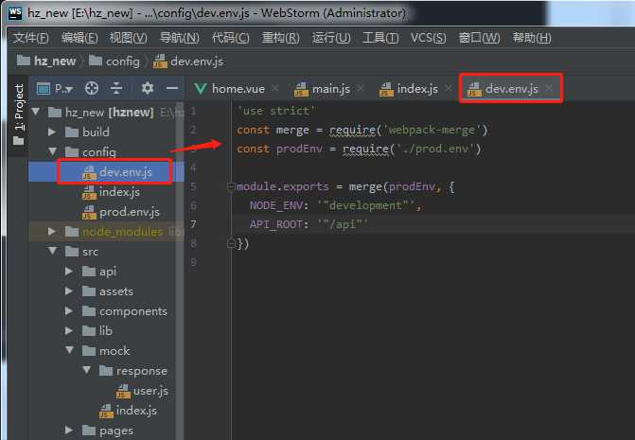Viewport: 635px width, 440px height.
Task: Expand the pages folder
Action: 69,430
